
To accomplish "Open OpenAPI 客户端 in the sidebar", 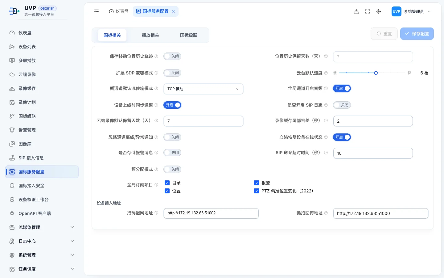I will (42, 213).
